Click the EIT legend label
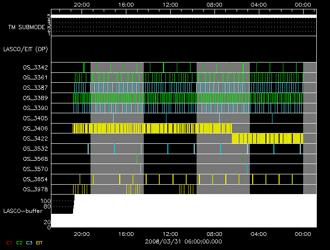 40,242
